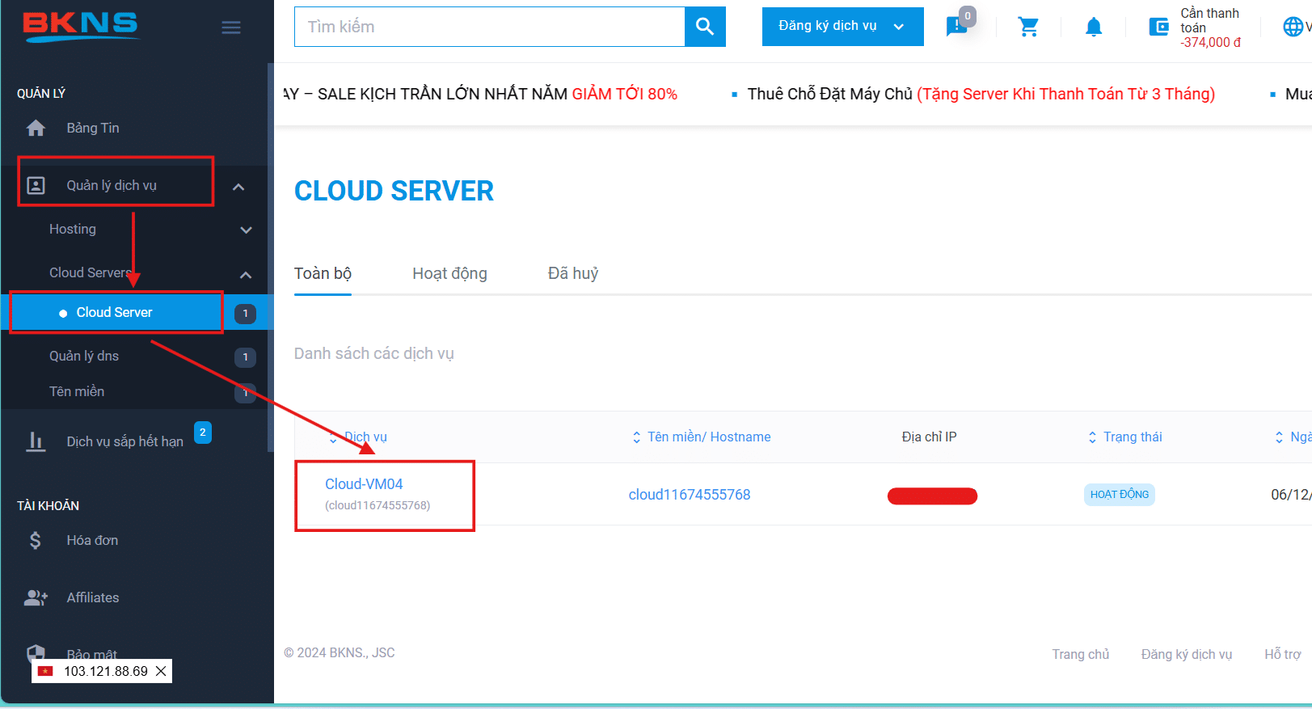Click the count badge beside Quản lý dns

pyautogui.click(x=245, y=357)
